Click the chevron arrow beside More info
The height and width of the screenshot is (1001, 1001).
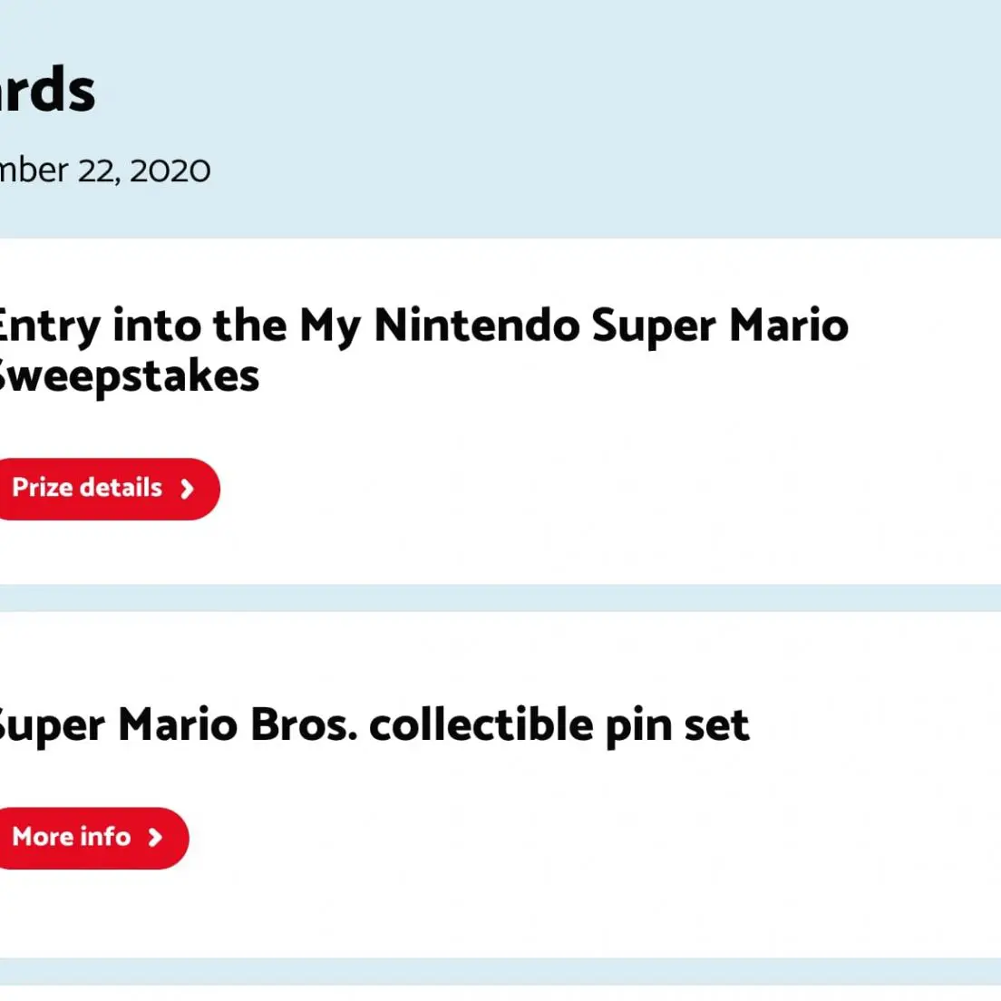click(x=155, y=838)
